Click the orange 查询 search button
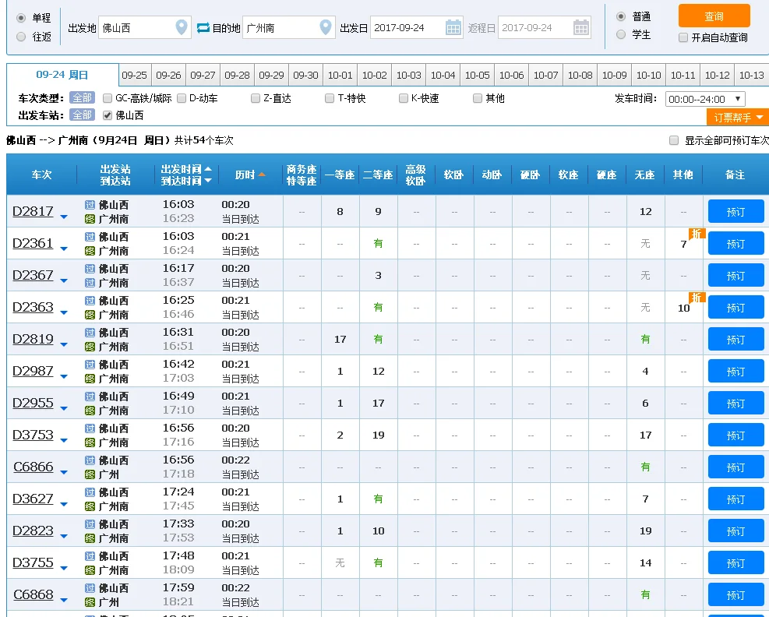This screenshot has height=617, width=769. [x=714, y=16]
